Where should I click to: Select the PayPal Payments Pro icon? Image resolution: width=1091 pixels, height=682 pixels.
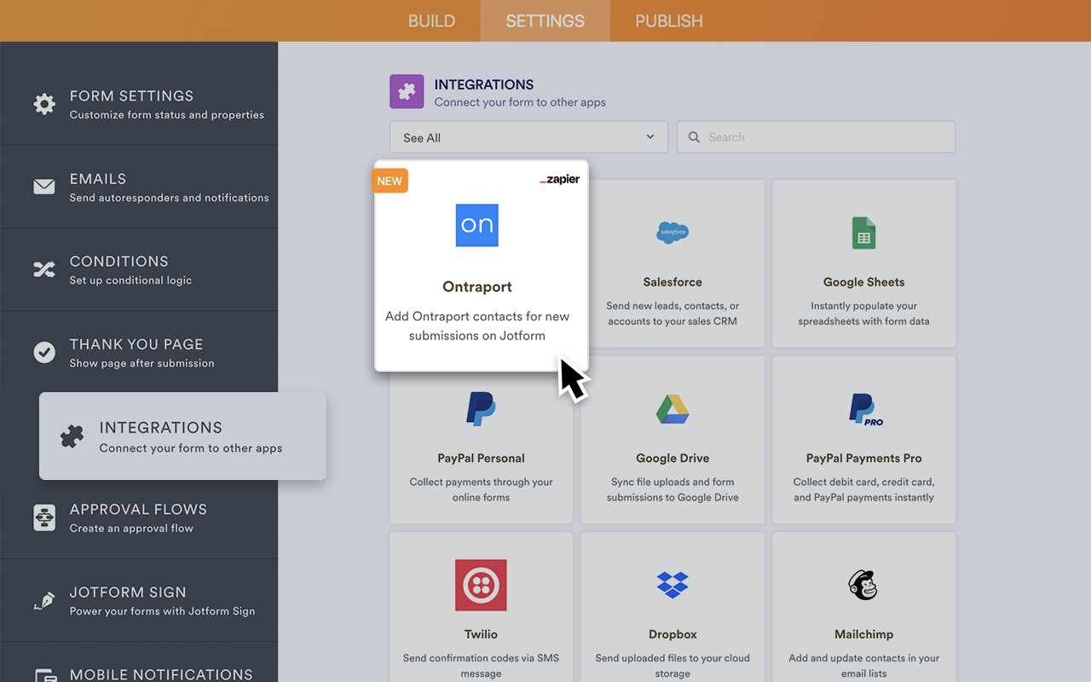click(x=863, y=408)
